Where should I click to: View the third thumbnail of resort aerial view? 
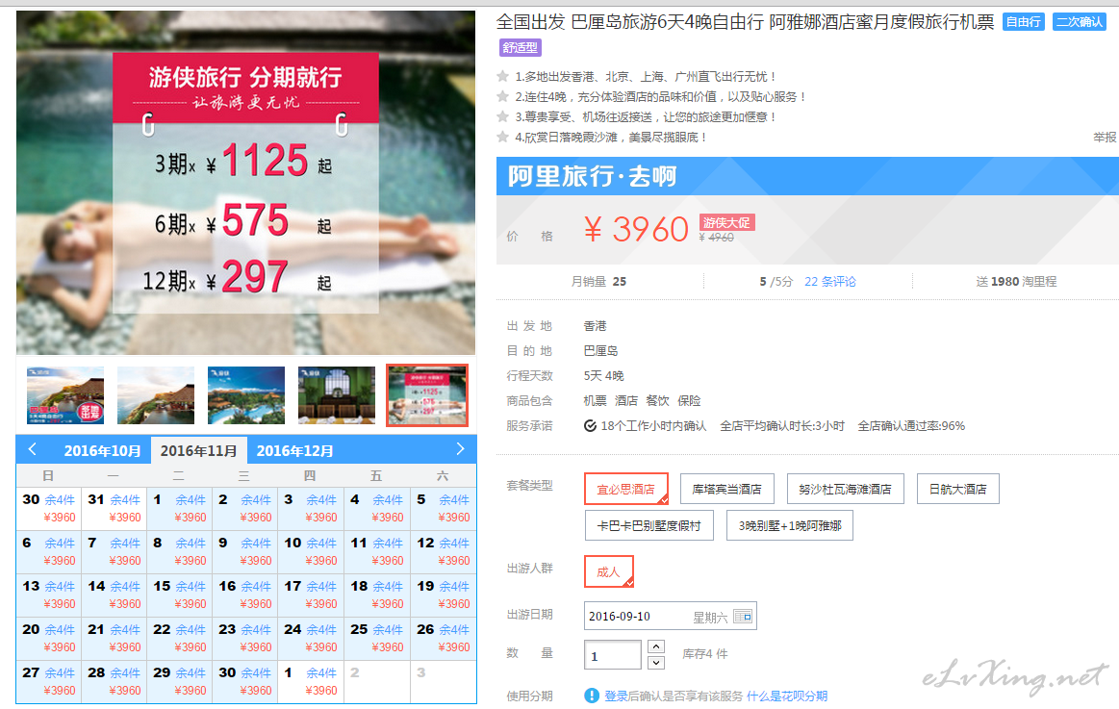(246, 395)
